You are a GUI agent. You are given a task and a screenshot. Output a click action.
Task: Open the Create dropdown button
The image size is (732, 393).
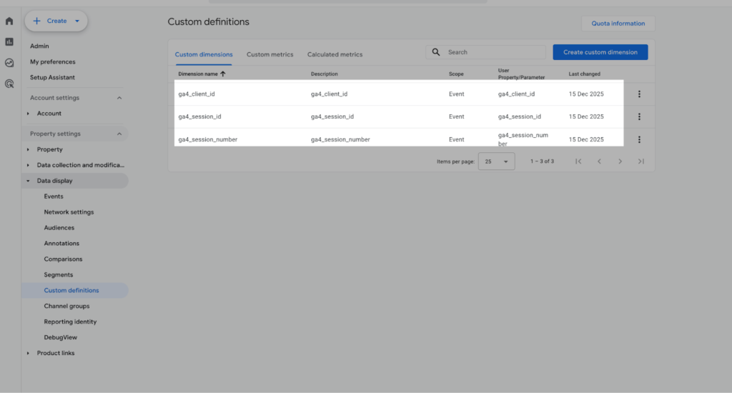pos(56,21)
